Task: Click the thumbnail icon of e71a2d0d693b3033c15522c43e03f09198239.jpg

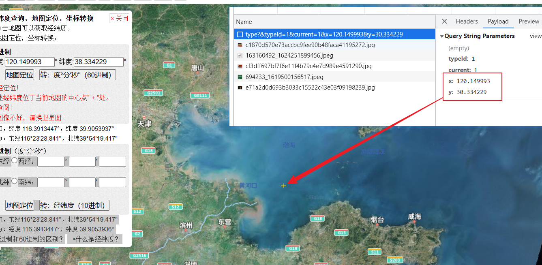Action: (x=240, y=88)
